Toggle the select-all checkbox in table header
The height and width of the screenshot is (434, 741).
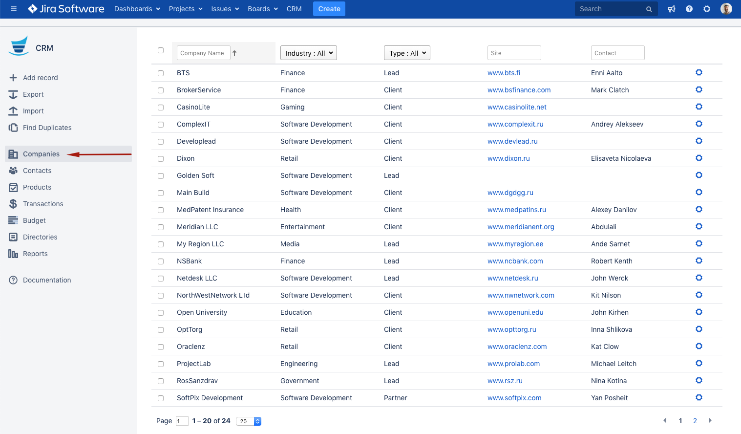(x=161, y=50)
